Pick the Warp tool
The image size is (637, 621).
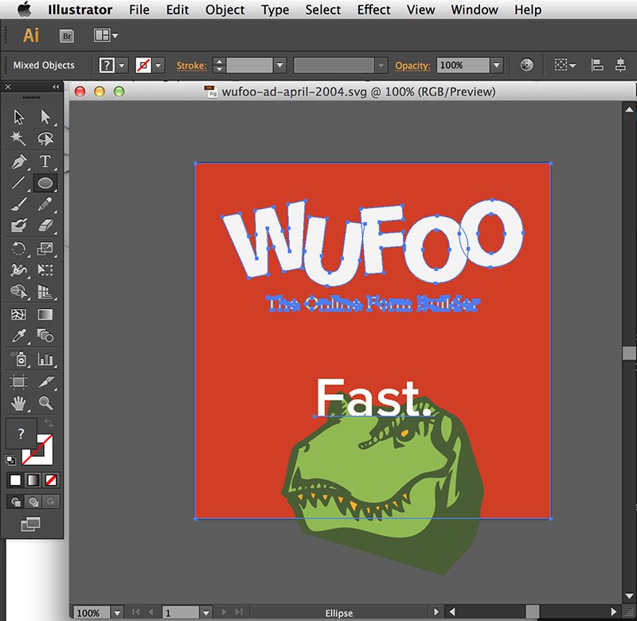click(18, 270)
